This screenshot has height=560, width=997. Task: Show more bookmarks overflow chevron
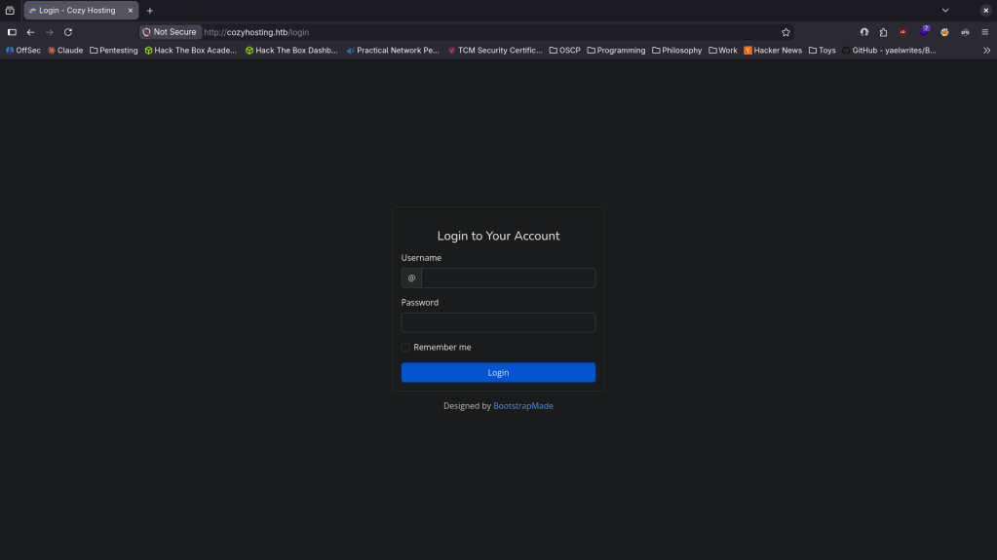click(x=986, y=51)
